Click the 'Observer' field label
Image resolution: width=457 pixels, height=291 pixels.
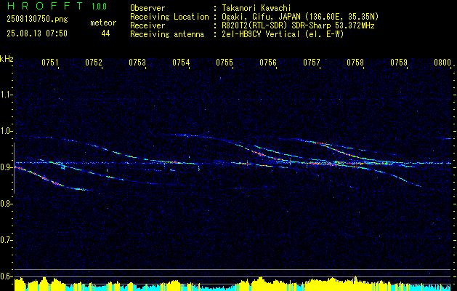point(147,8)
